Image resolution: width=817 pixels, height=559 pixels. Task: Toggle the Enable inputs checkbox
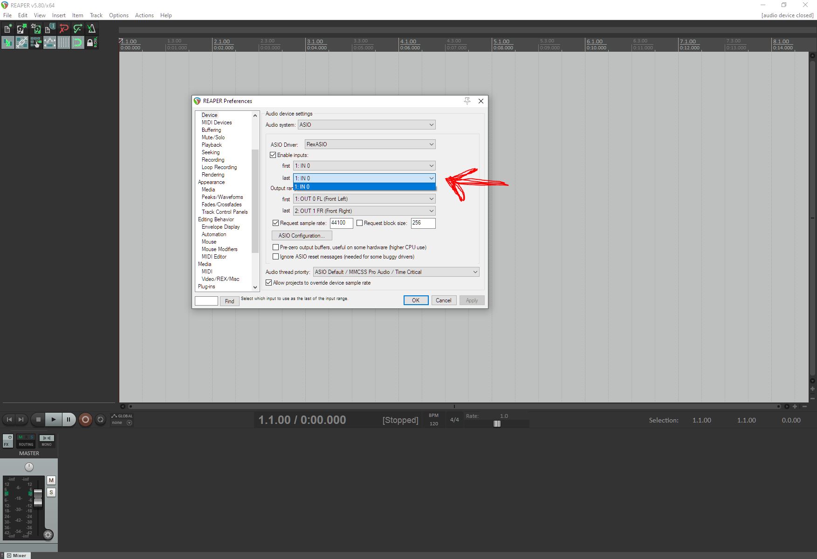[x=274, y=155]
